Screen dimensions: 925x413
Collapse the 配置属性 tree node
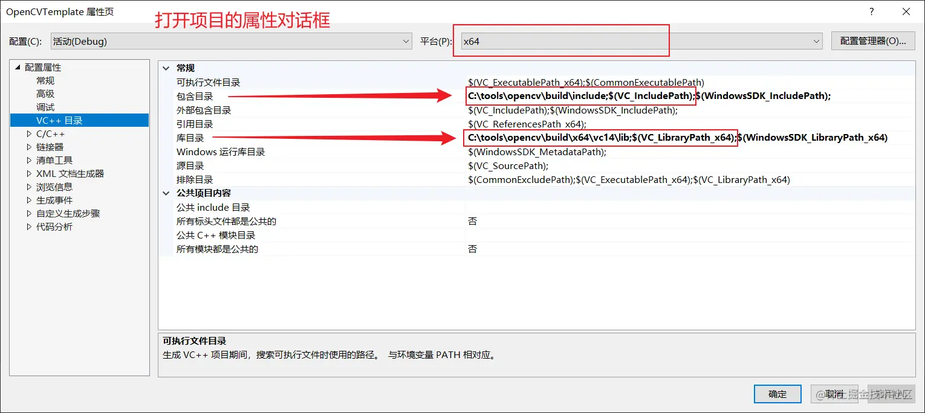[18, 67]
